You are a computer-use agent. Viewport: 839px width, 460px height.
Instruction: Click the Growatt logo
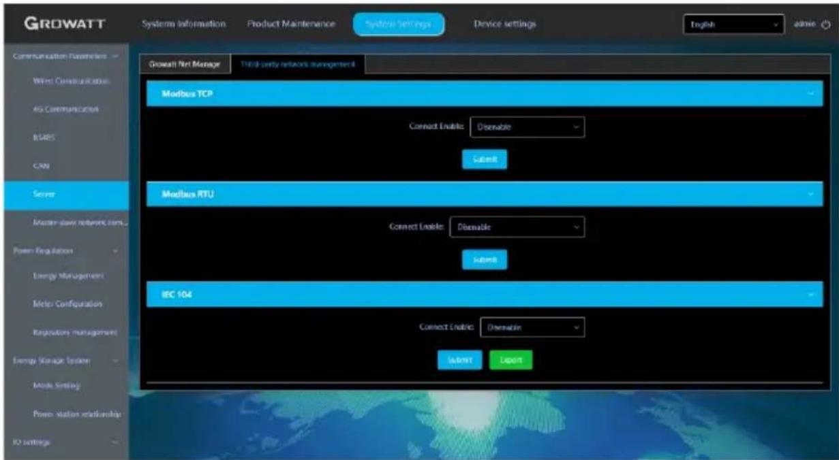pos(63,24)
